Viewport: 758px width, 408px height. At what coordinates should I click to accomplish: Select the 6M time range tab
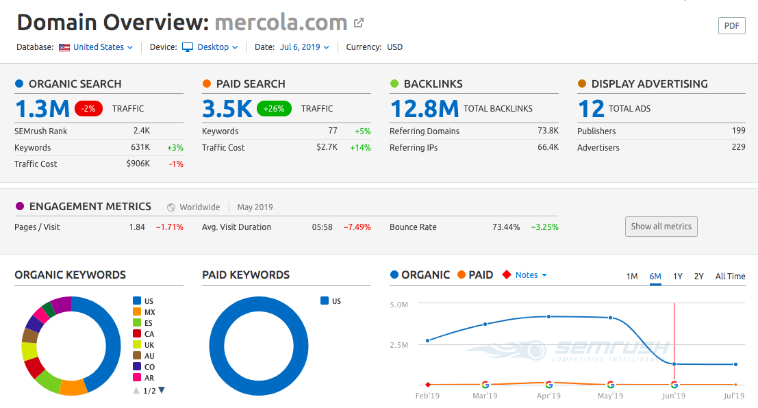[x=655, y=277]
